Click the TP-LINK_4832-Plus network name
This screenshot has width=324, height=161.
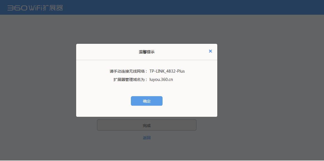tap(167, 71)
